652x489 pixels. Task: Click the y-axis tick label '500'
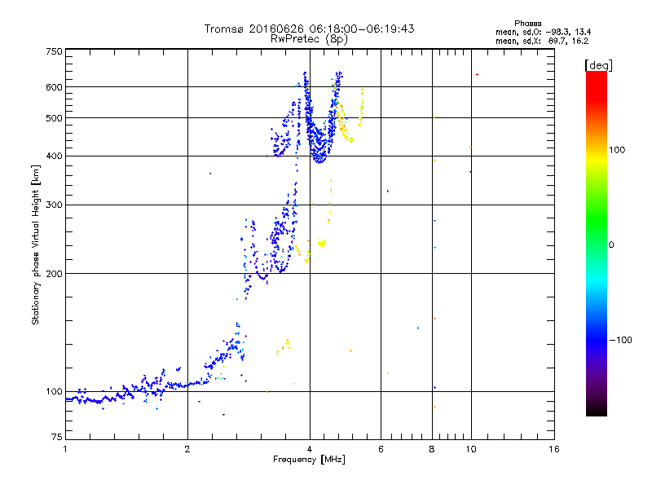coord(54,118)
